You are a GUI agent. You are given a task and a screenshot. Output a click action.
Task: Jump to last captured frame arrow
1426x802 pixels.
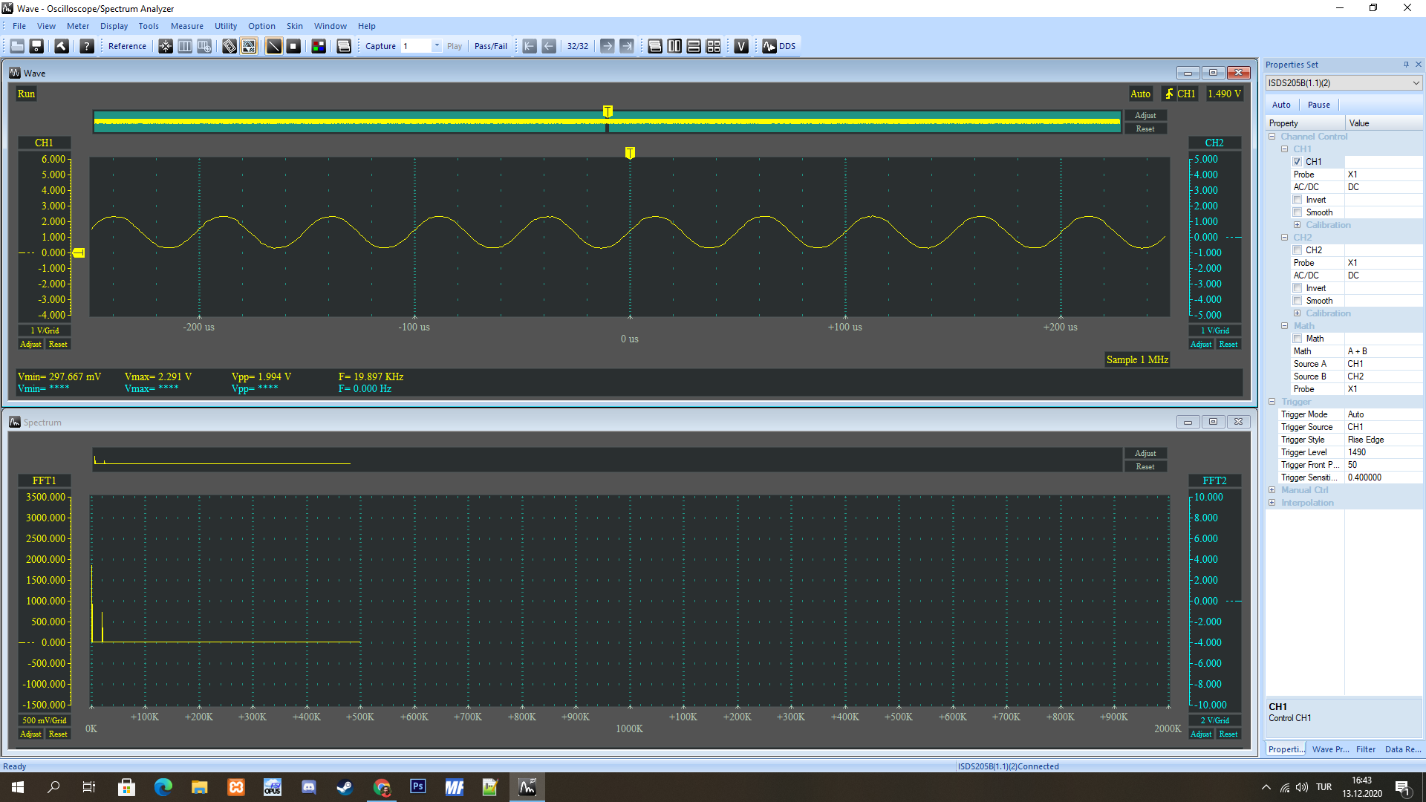[627, 46]
